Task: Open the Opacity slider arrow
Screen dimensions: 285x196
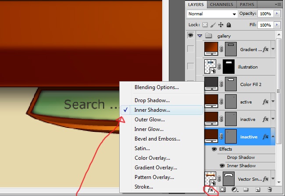Action: pyautogui.click(x=277, y=14)
